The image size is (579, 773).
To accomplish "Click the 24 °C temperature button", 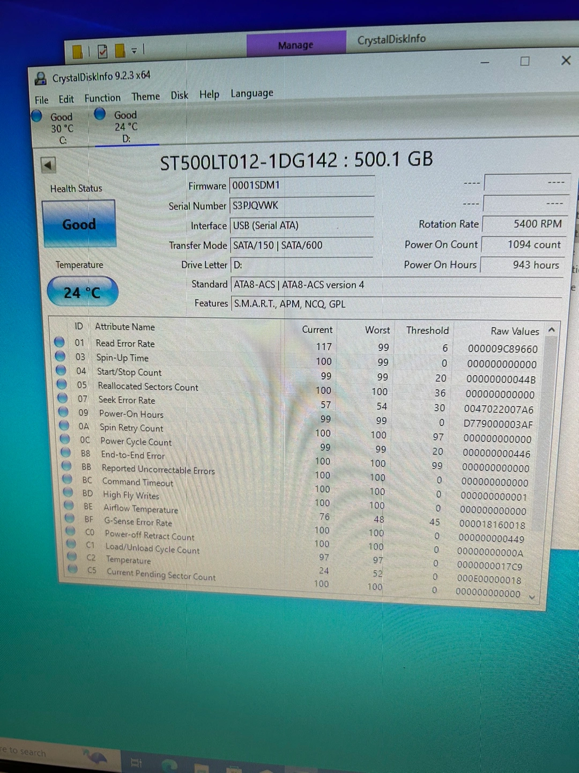I will (x=83, y=292).
